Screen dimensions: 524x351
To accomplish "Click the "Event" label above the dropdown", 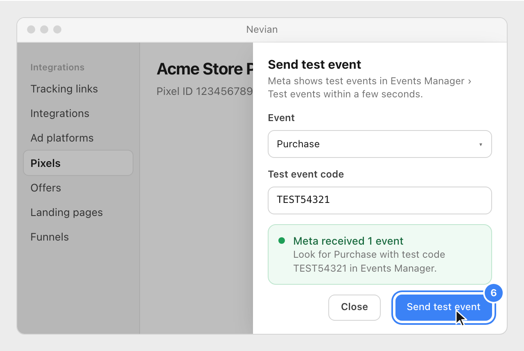I will click(x=281, y=118).
